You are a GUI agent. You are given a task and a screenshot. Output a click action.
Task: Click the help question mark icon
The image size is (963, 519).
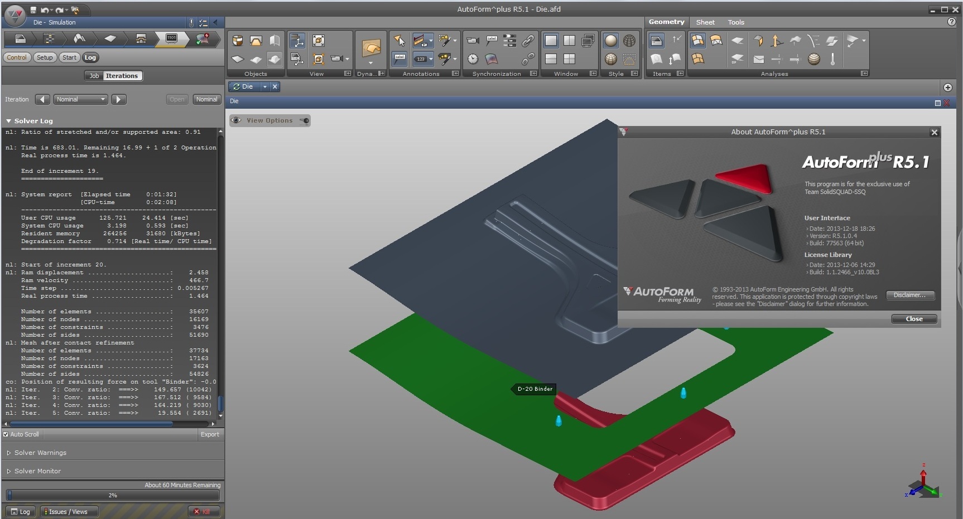click(952, 22)
